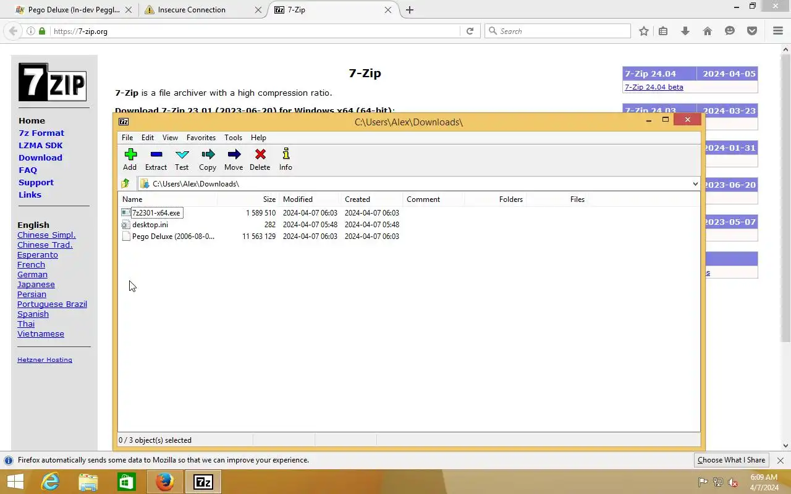Sort by the Name column header

coord(167,199)
